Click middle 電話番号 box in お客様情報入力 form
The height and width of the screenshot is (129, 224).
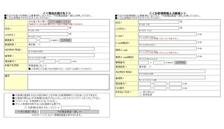pyautogui.click(x=160, y=84)
